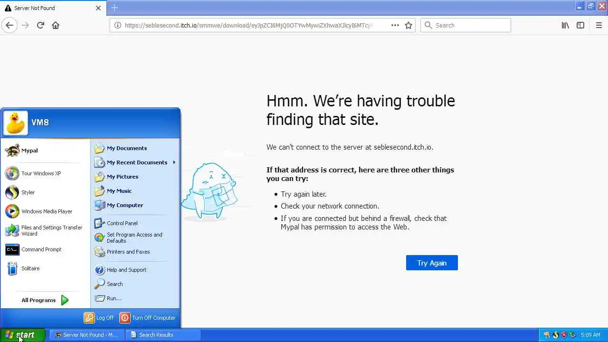Open a new tab with plus button
Viewport: 608px width, 342px height.
[114, 8]
